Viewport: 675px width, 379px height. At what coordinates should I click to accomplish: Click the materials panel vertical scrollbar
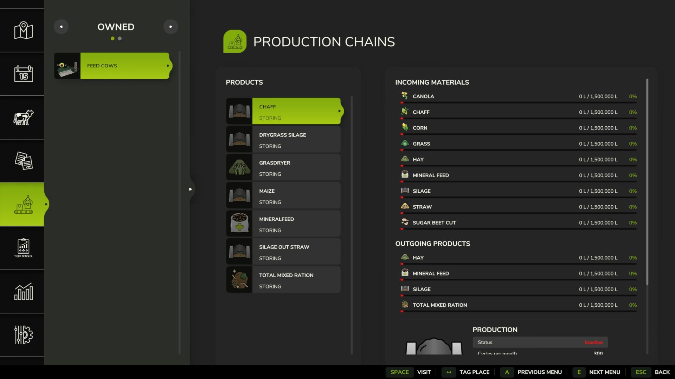(x=647, y=182)
